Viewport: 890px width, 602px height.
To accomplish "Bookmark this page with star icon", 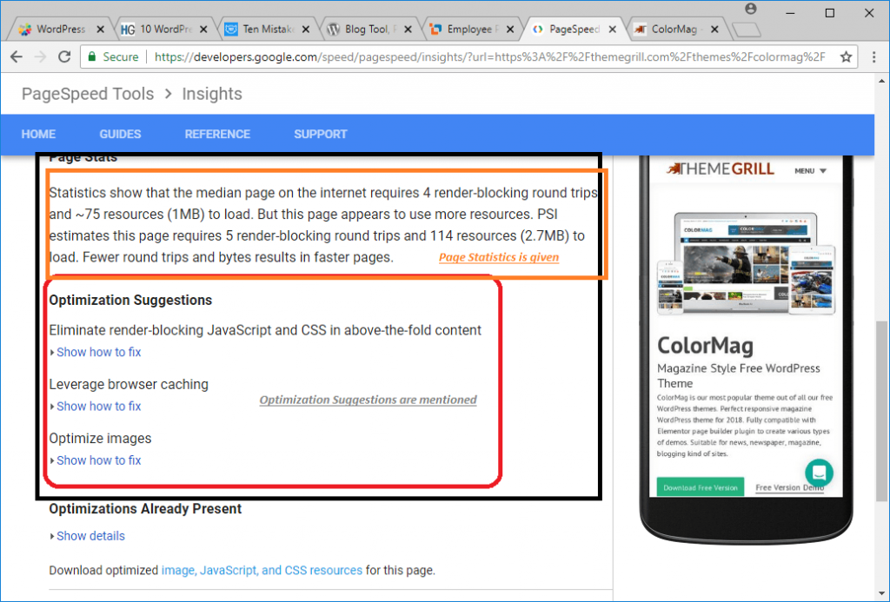I will 846,57.
